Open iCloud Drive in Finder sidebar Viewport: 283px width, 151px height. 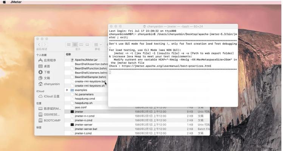coord(49,96)
